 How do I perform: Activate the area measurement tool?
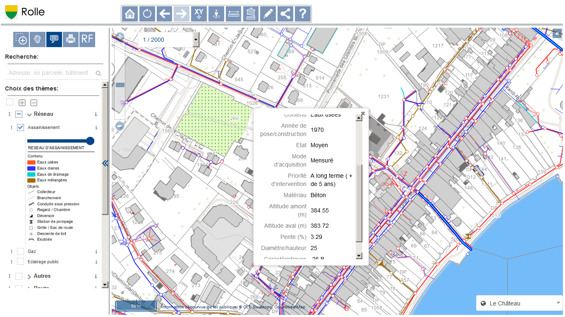[x=251, y=14]
